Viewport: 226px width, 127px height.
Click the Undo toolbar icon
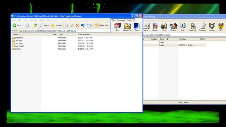click(83, 25)
